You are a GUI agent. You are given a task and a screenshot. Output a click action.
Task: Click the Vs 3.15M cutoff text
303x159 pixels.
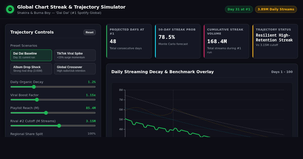[267, 45]
